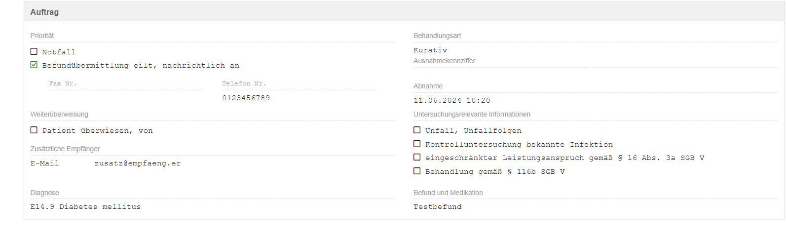Click the Testbefund text entry

437,206
